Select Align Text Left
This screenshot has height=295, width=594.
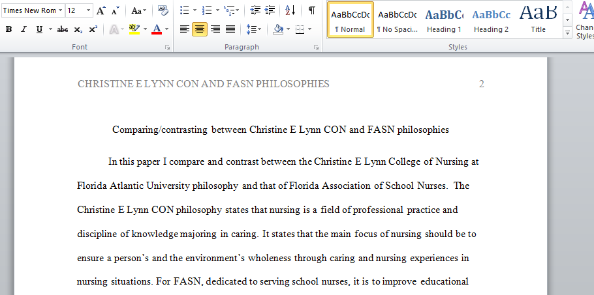click(185, 29)
